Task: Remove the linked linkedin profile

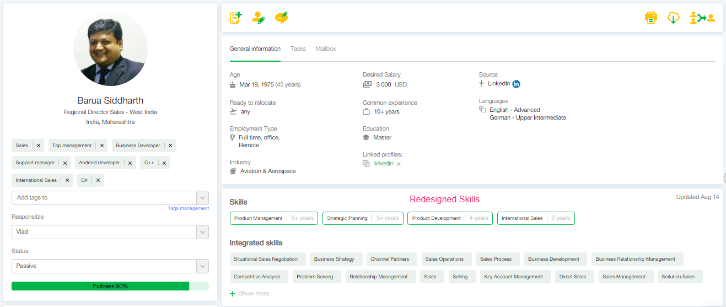Action: (399, 164)
